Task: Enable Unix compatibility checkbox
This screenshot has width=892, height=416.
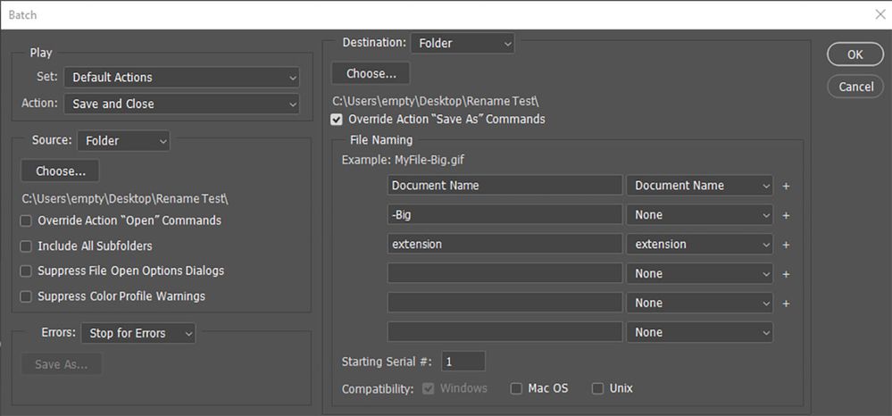Action: click(598, 388)
